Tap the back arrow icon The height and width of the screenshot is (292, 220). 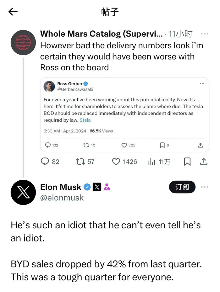tap(13, 12)
